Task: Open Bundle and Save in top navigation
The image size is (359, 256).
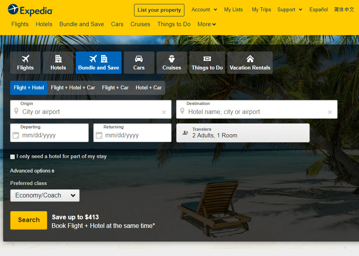Action: pos(82,24)
